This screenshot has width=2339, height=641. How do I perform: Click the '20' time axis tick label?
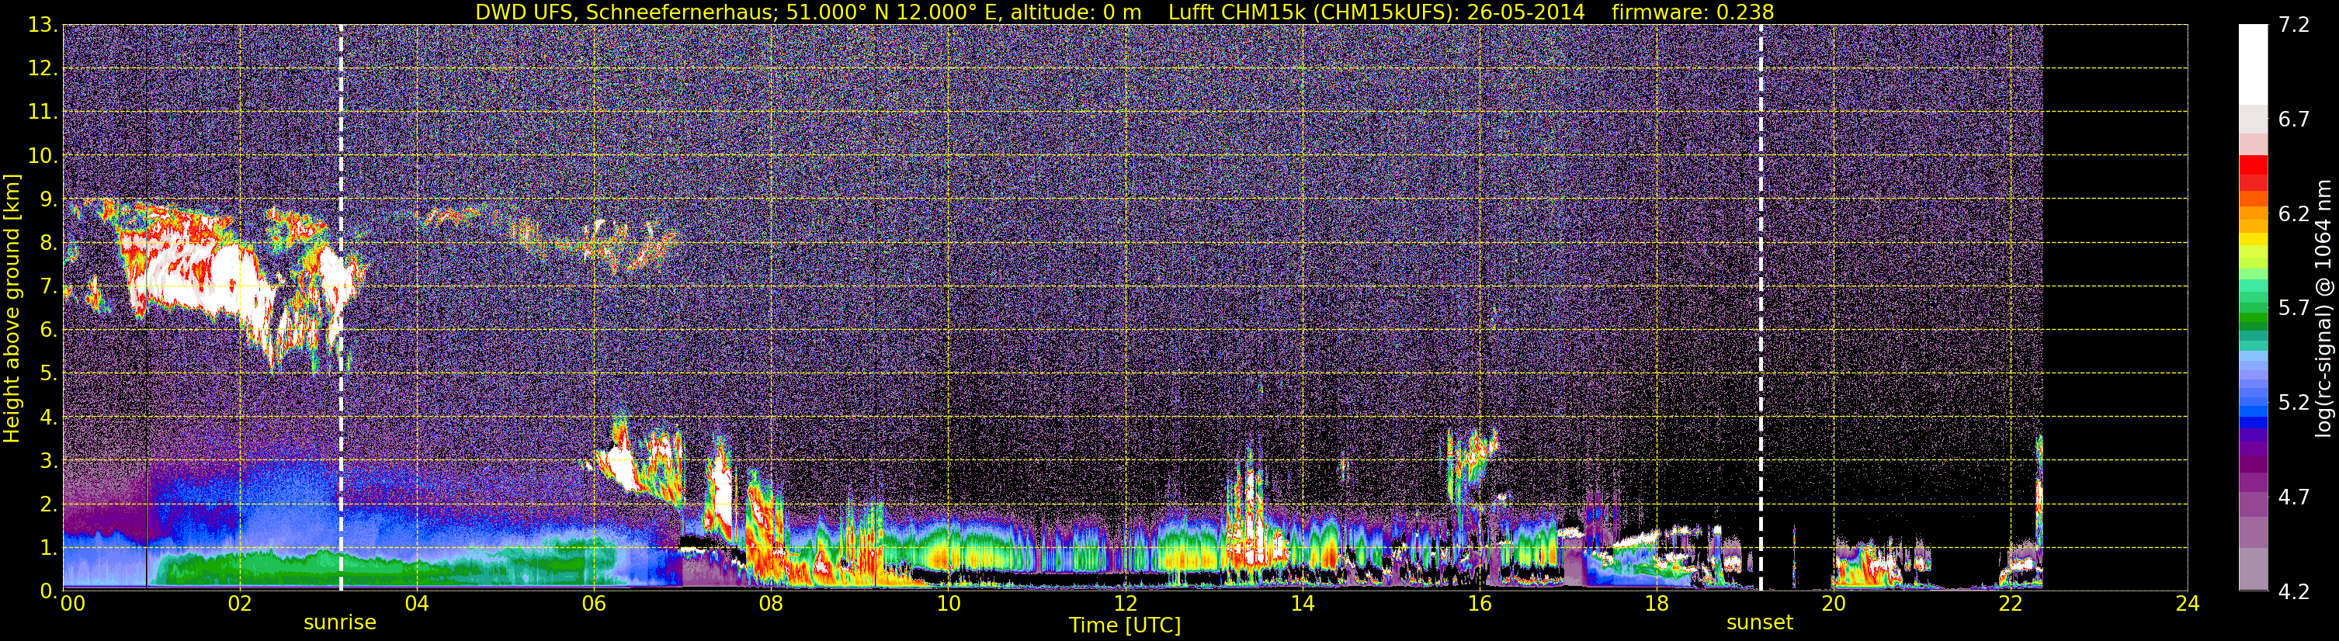(x=1834, y=604)
